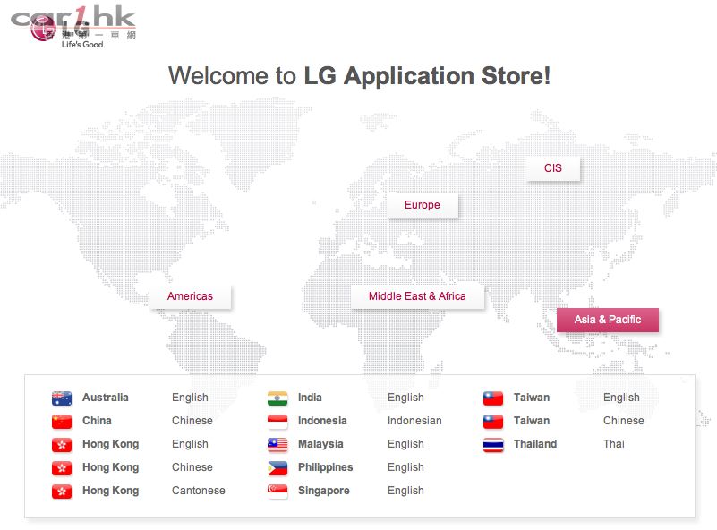Screen dimensions: 717x530
Task: Open the Singapore country link
Action: pos(324,491)
